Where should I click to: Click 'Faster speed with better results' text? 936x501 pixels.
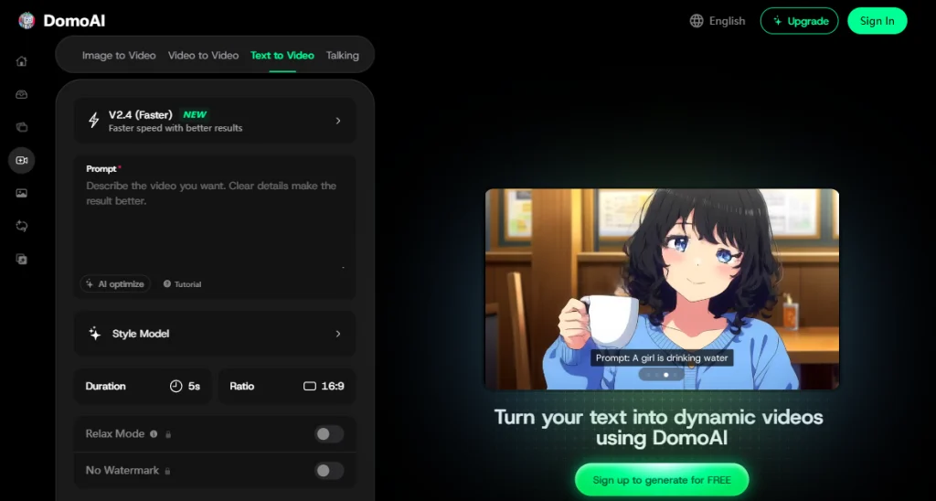[x=175, y=128]
